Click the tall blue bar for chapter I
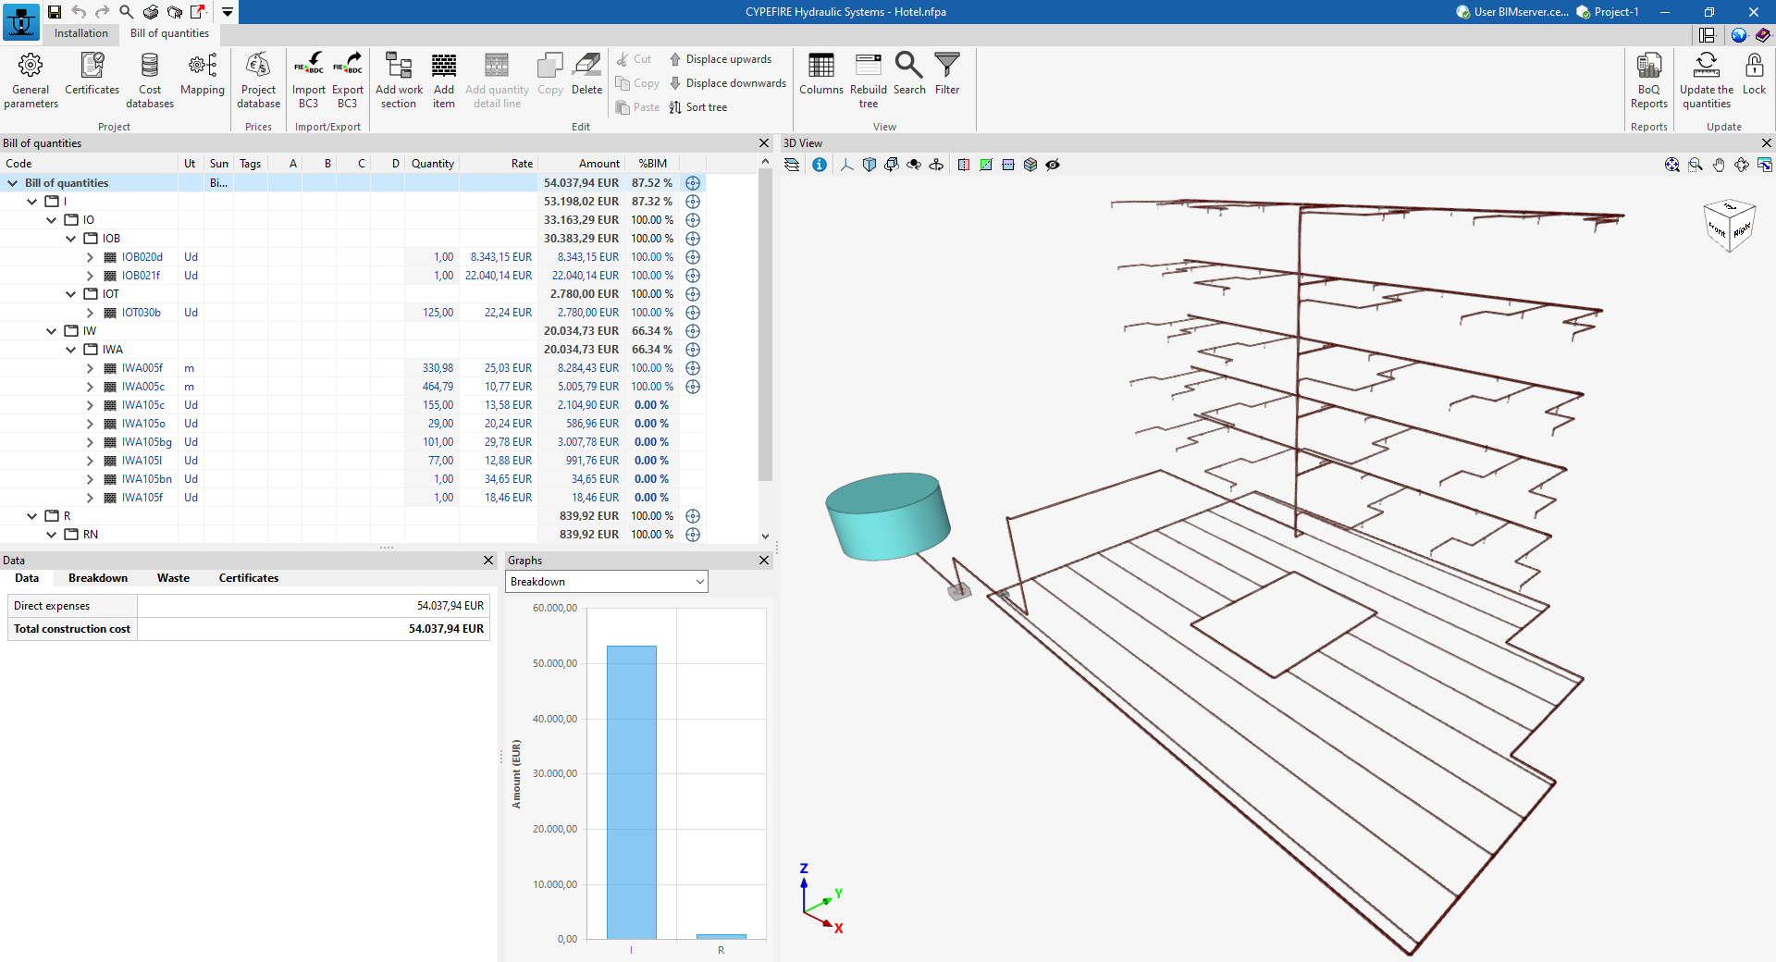The image size is (1776, 962). click(632, 793)
